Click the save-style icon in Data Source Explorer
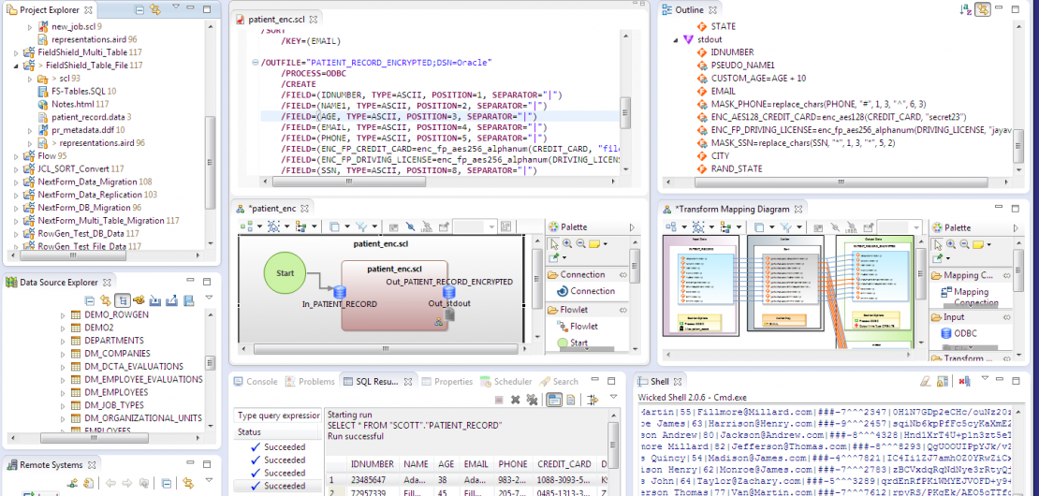The width and height of the screenshot is (1039, 496). tap(188, 300)
